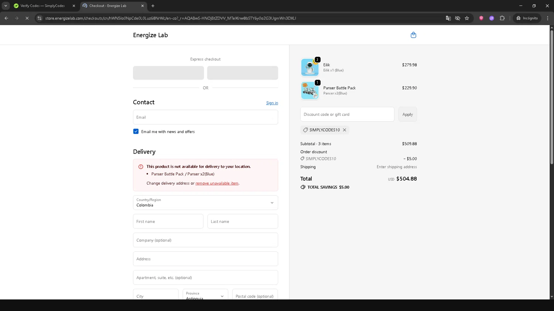Click the Panxer Battle Pack price $229.90
The image size is (554, 311).
point(410,88)
